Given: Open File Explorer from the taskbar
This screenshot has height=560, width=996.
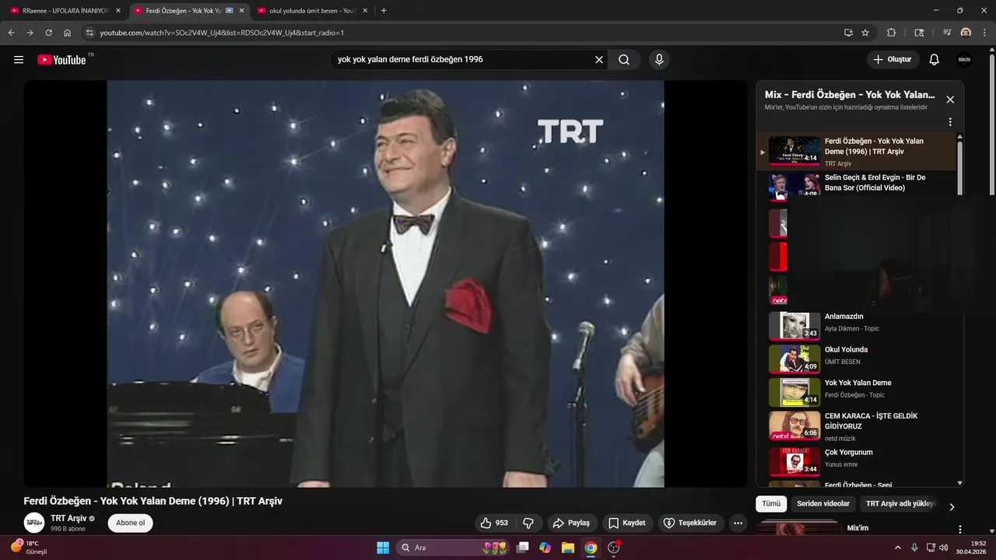Looking at the screenshot, I should [x=568, y=548].
